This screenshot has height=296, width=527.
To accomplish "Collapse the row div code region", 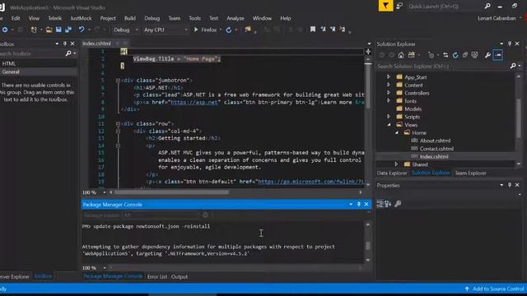I will point(118,124).
